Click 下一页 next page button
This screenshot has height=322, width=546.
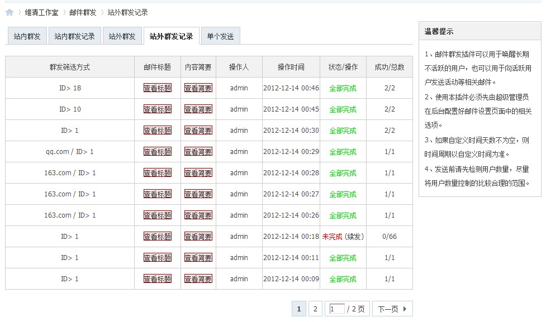click(392, 309)
